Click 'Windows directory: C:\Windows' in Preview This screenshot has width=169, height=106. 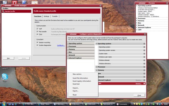148,16
